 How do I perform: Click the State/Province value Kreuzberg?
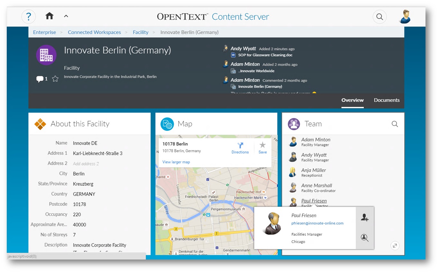pyautogui.click(x=83, y=184)
